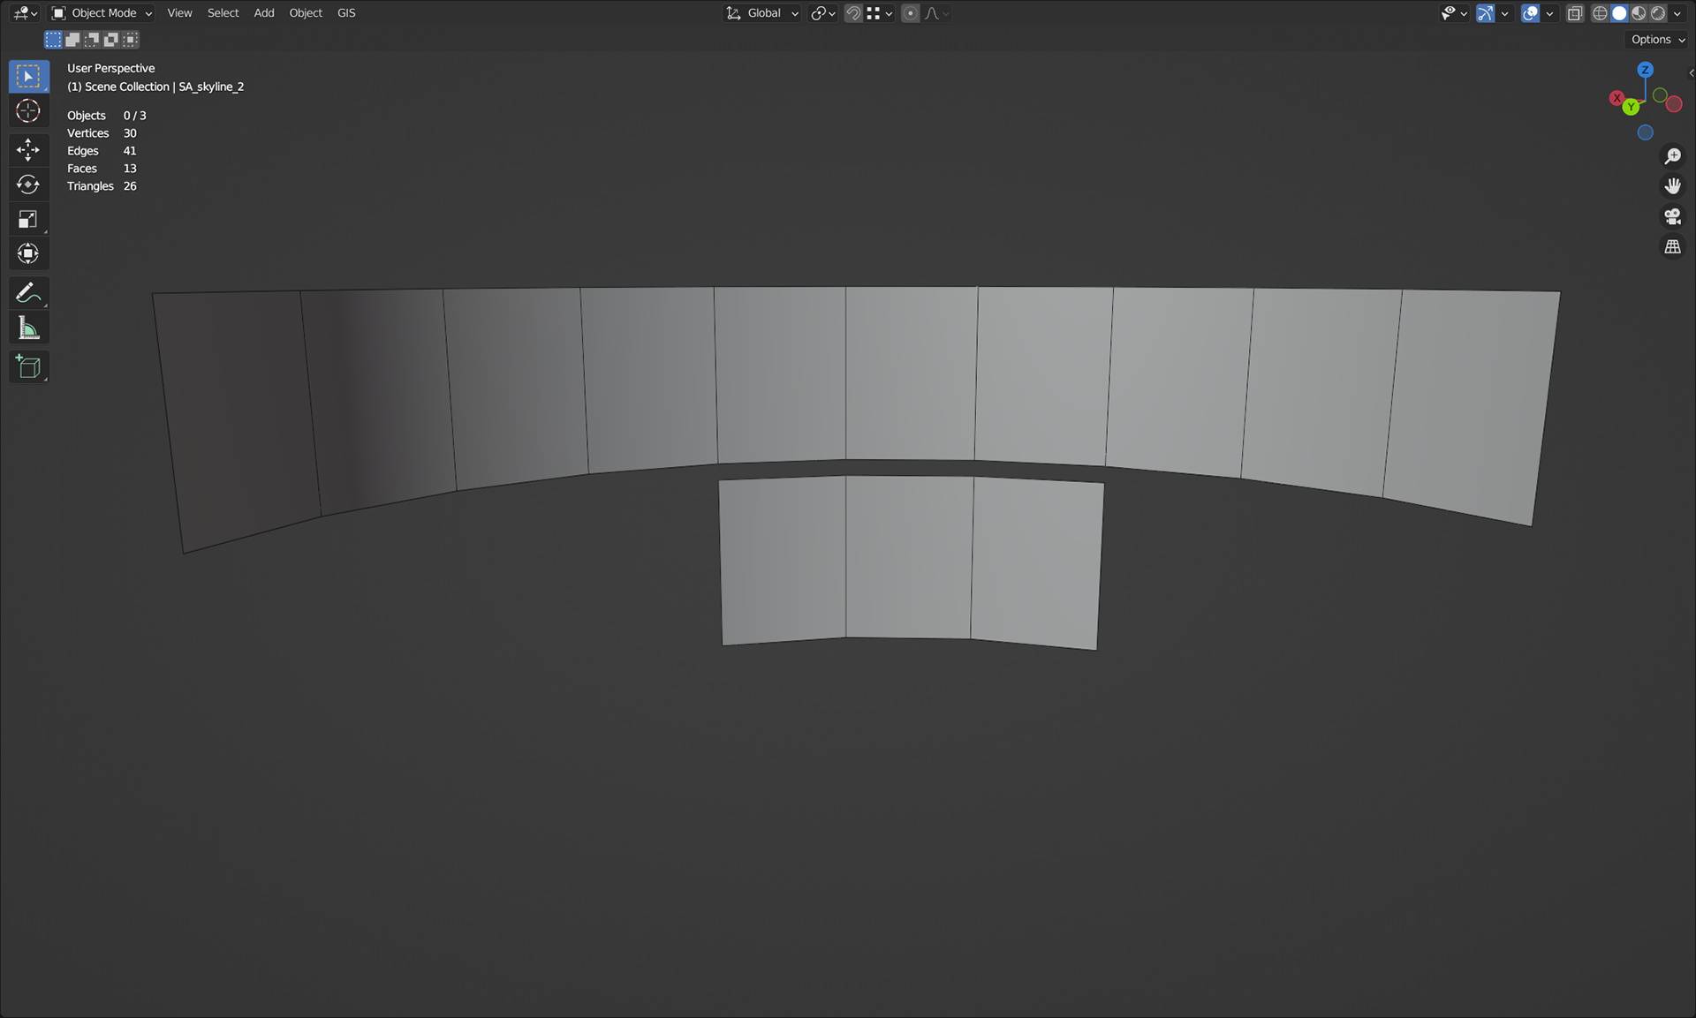Toggle show overlays button
The image size is (1696, 1018).
point(1531,13)
